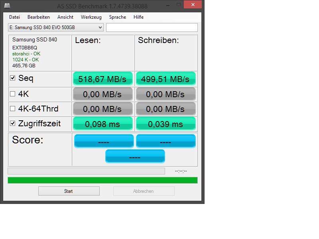Viewport: 319px width, 239px height.
Task: Uncheck the Seq test checkbox
Action: point(13,78)
